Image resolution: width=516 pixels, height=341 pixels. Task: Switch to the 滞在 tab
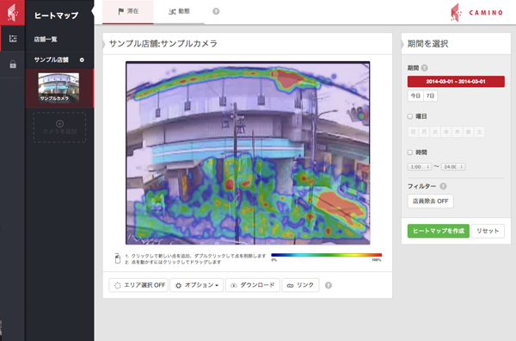pyautogui.click(x=128, y=11)
